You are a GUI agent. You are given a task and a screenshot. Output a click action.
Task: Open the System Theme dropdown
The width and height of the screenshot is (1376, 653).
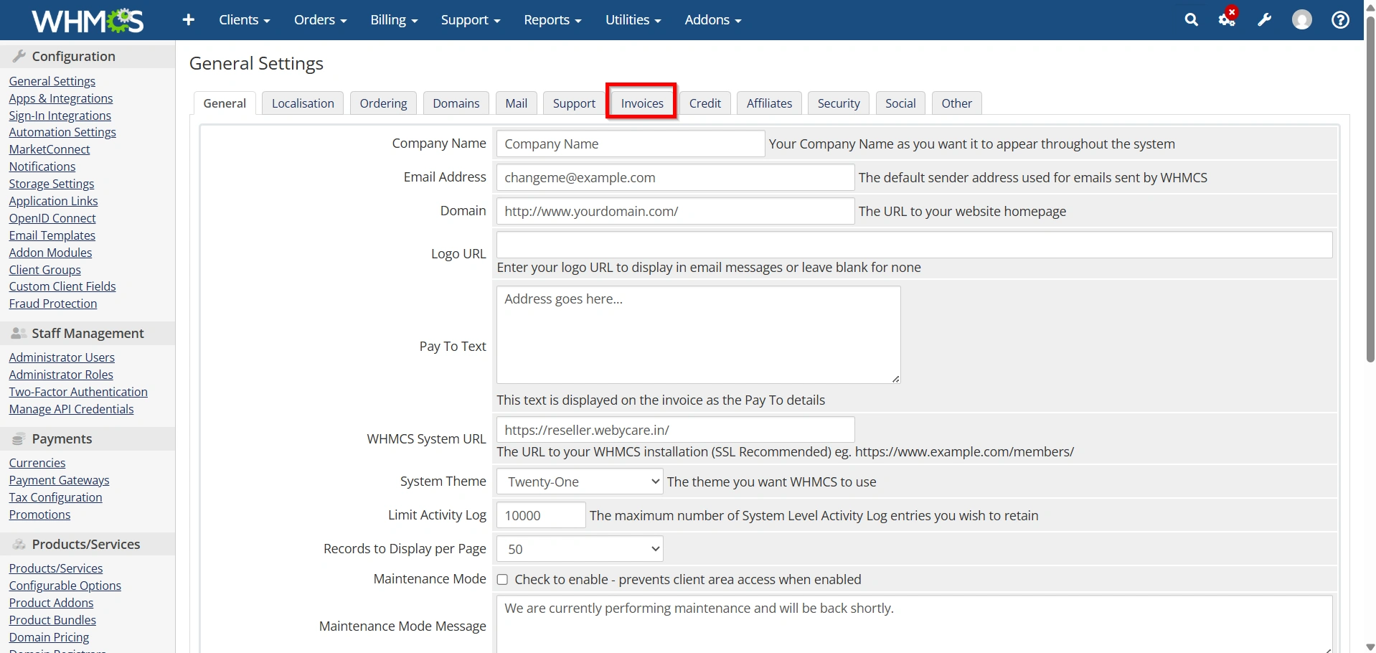(580, 481)
